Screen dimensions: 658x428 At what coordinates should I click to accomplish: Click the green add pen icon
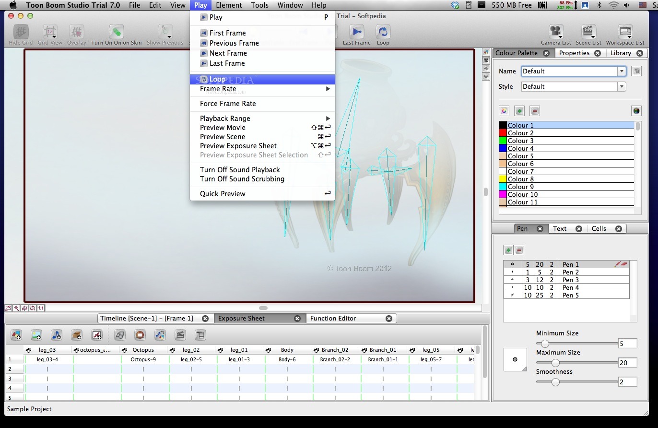pos(508,250)
